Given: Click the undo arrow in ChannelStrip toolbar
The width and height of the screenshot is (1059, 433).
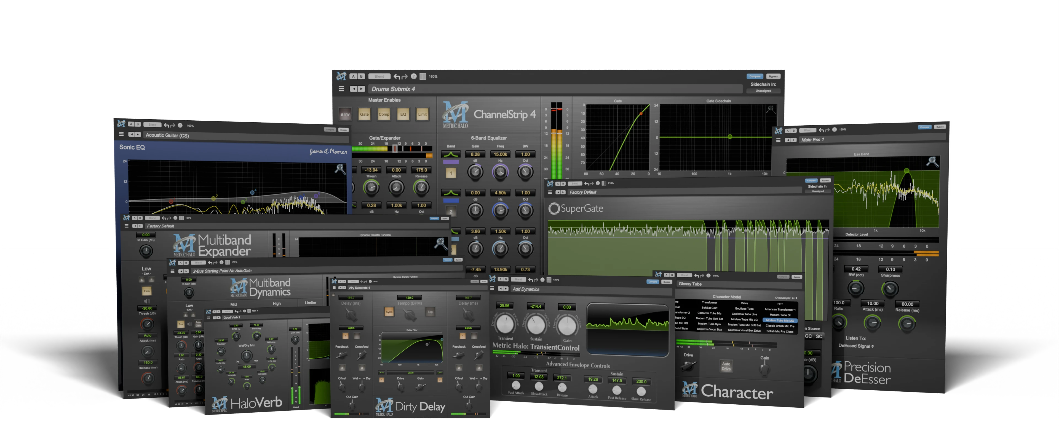Looking at the screenshot, I should pyautogui.click(x=397, y=77).
